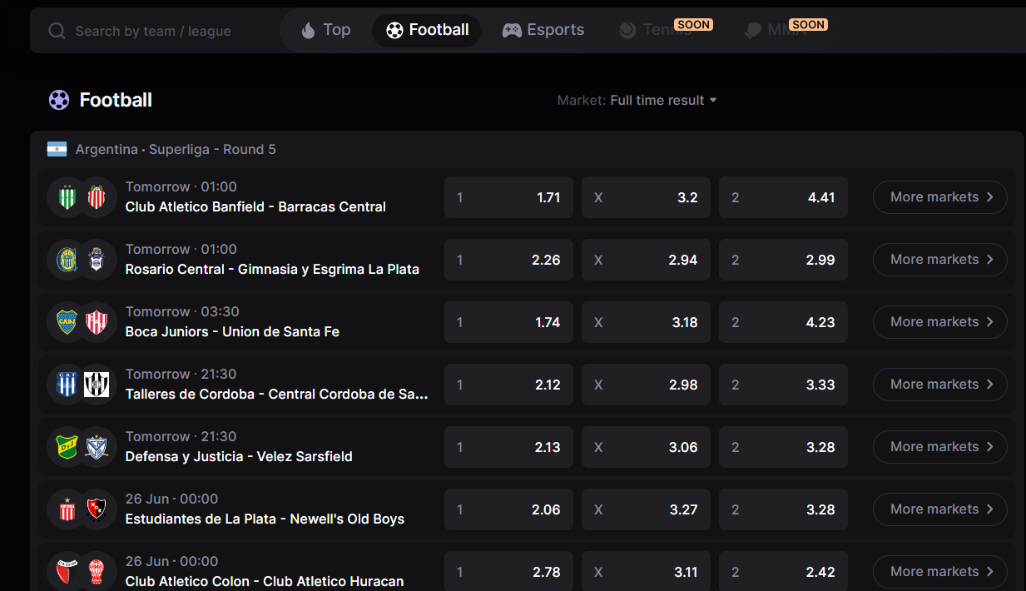Click Gimnasia y Esgrima crest

pyautogui.click(x=97, y=260)
